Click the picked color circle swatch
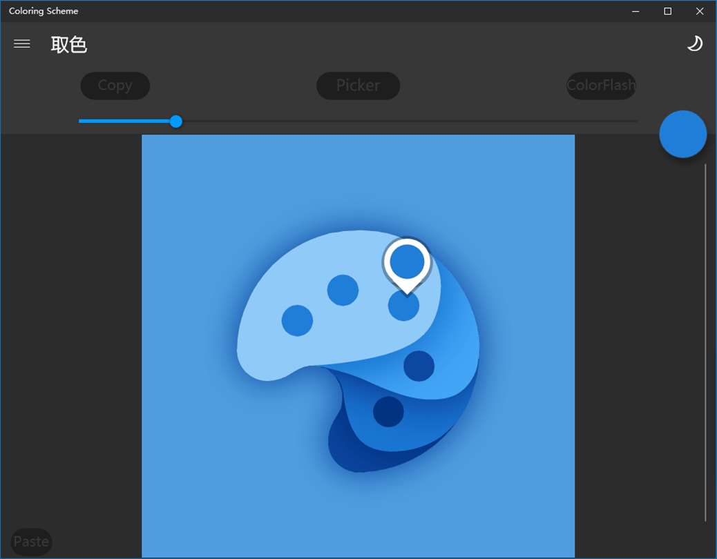The image size is (717, 559). [682, 135]
